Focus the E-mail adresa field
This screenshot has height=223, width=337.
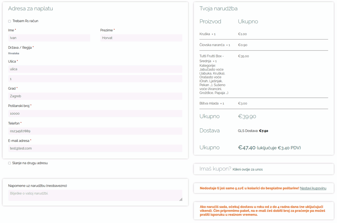click(95, 149)
